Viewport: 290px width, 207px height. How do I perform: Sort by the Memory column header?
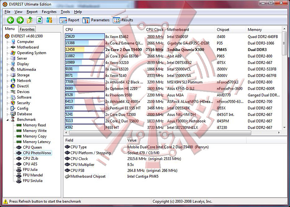264,30
